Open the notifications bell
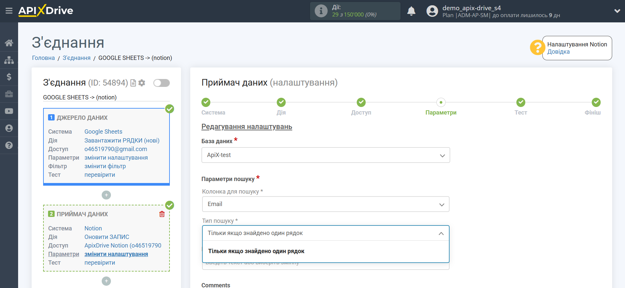 411,11
